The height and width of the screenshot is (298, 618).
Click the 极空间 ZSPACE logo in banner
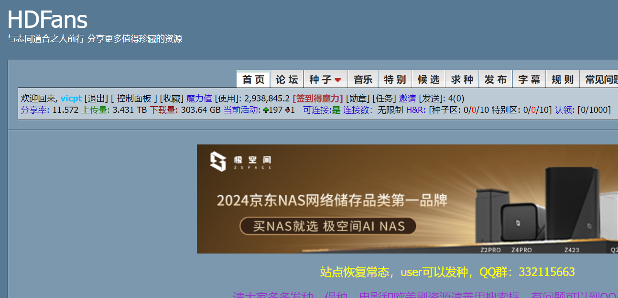tap(240, 162)
